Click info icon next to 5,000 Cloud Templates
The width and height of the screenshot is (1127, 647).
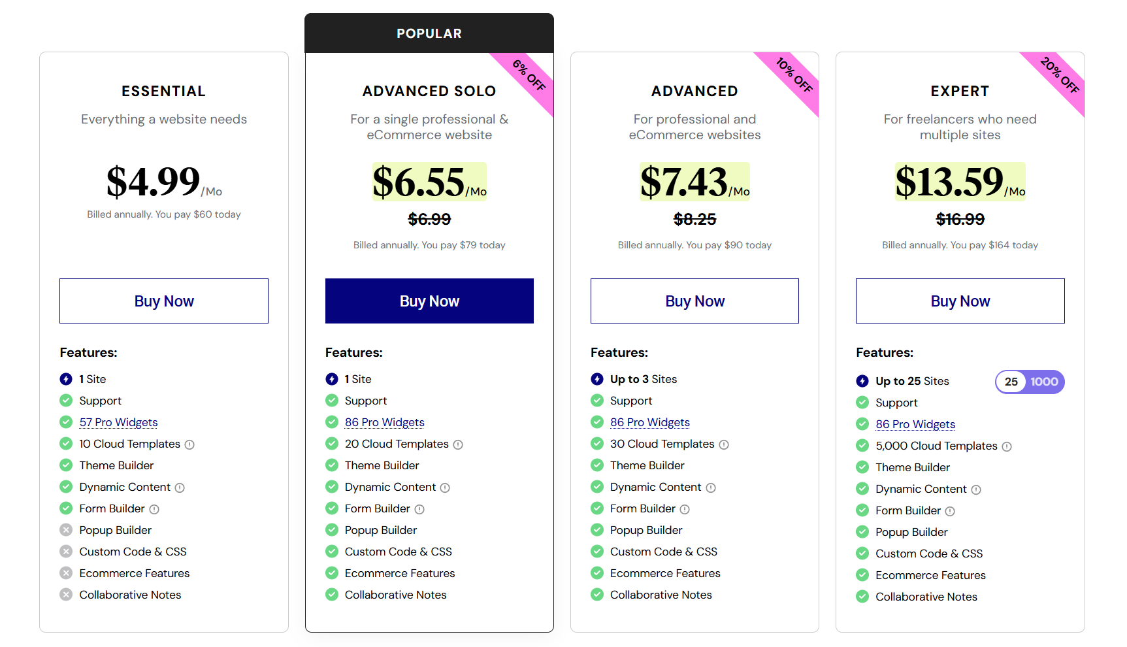pyautogui.click(x=1007, y=446)
